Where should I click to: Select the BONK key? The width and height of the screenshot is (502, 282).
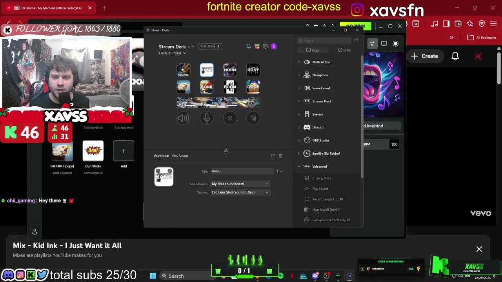pyautogui.click(x=207, y=87)
